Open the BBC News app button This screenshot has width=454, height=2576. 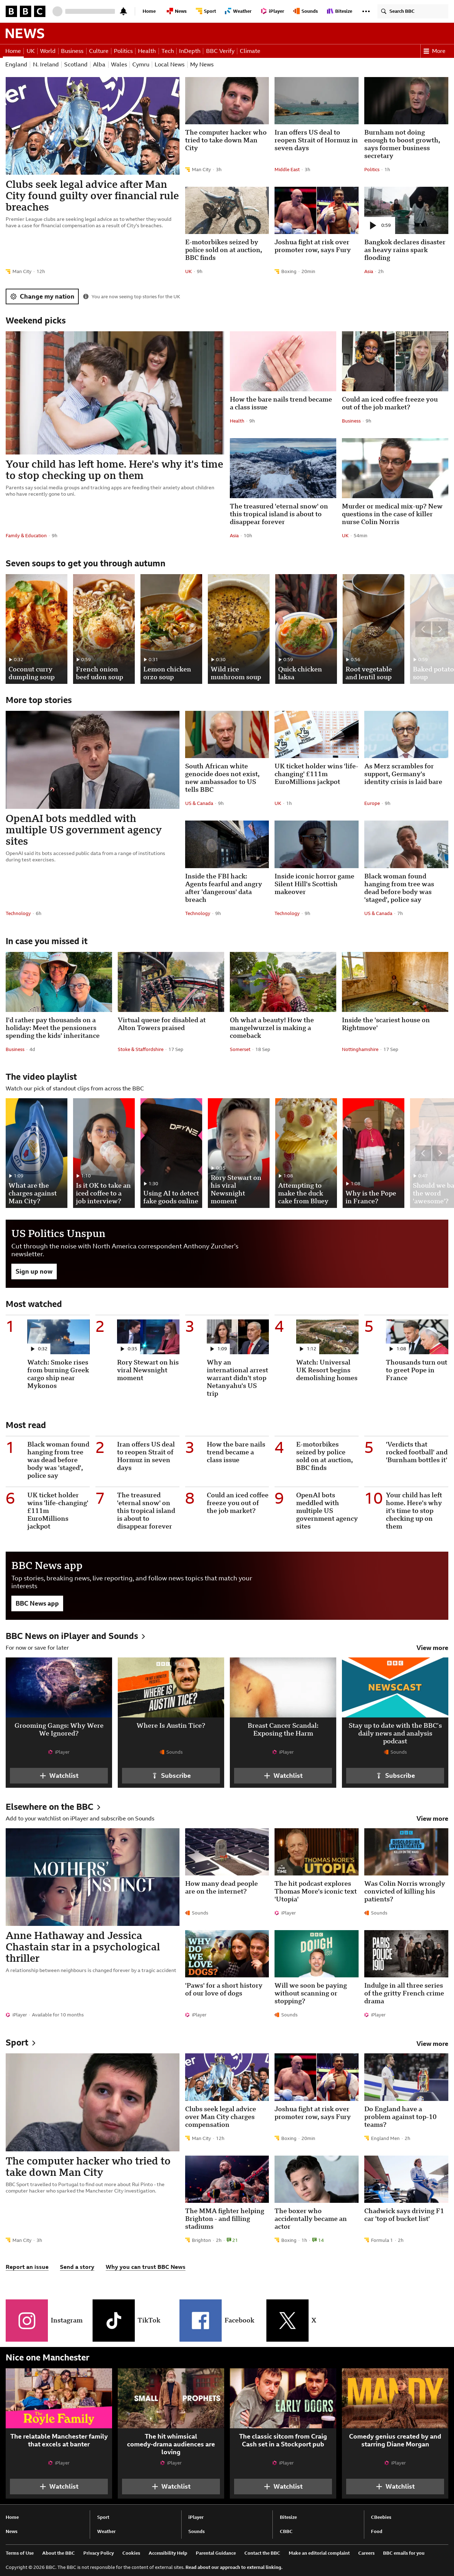pyautogui.click(x=37, y=1603)
